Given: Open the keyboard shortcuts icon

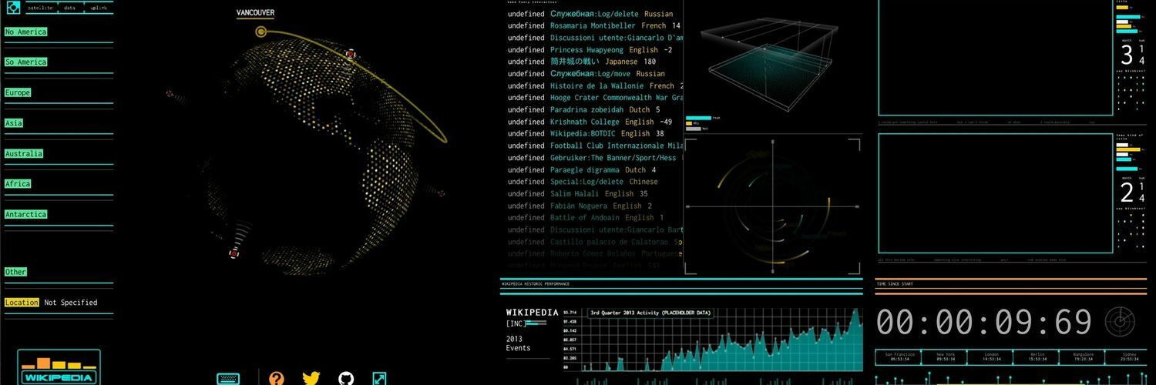Looking at the screenshot, I should (x=228, y=378).
